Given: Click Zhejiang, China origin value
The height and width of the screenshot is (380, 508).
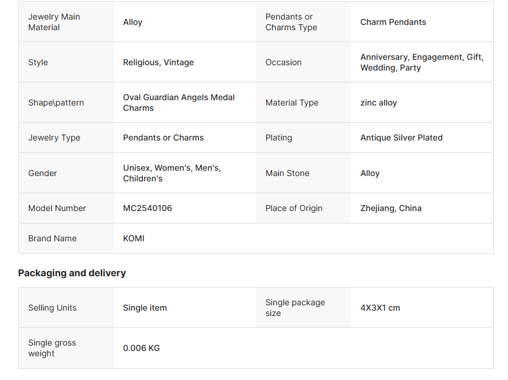Looking at the screenshot, I should [391, 208].
